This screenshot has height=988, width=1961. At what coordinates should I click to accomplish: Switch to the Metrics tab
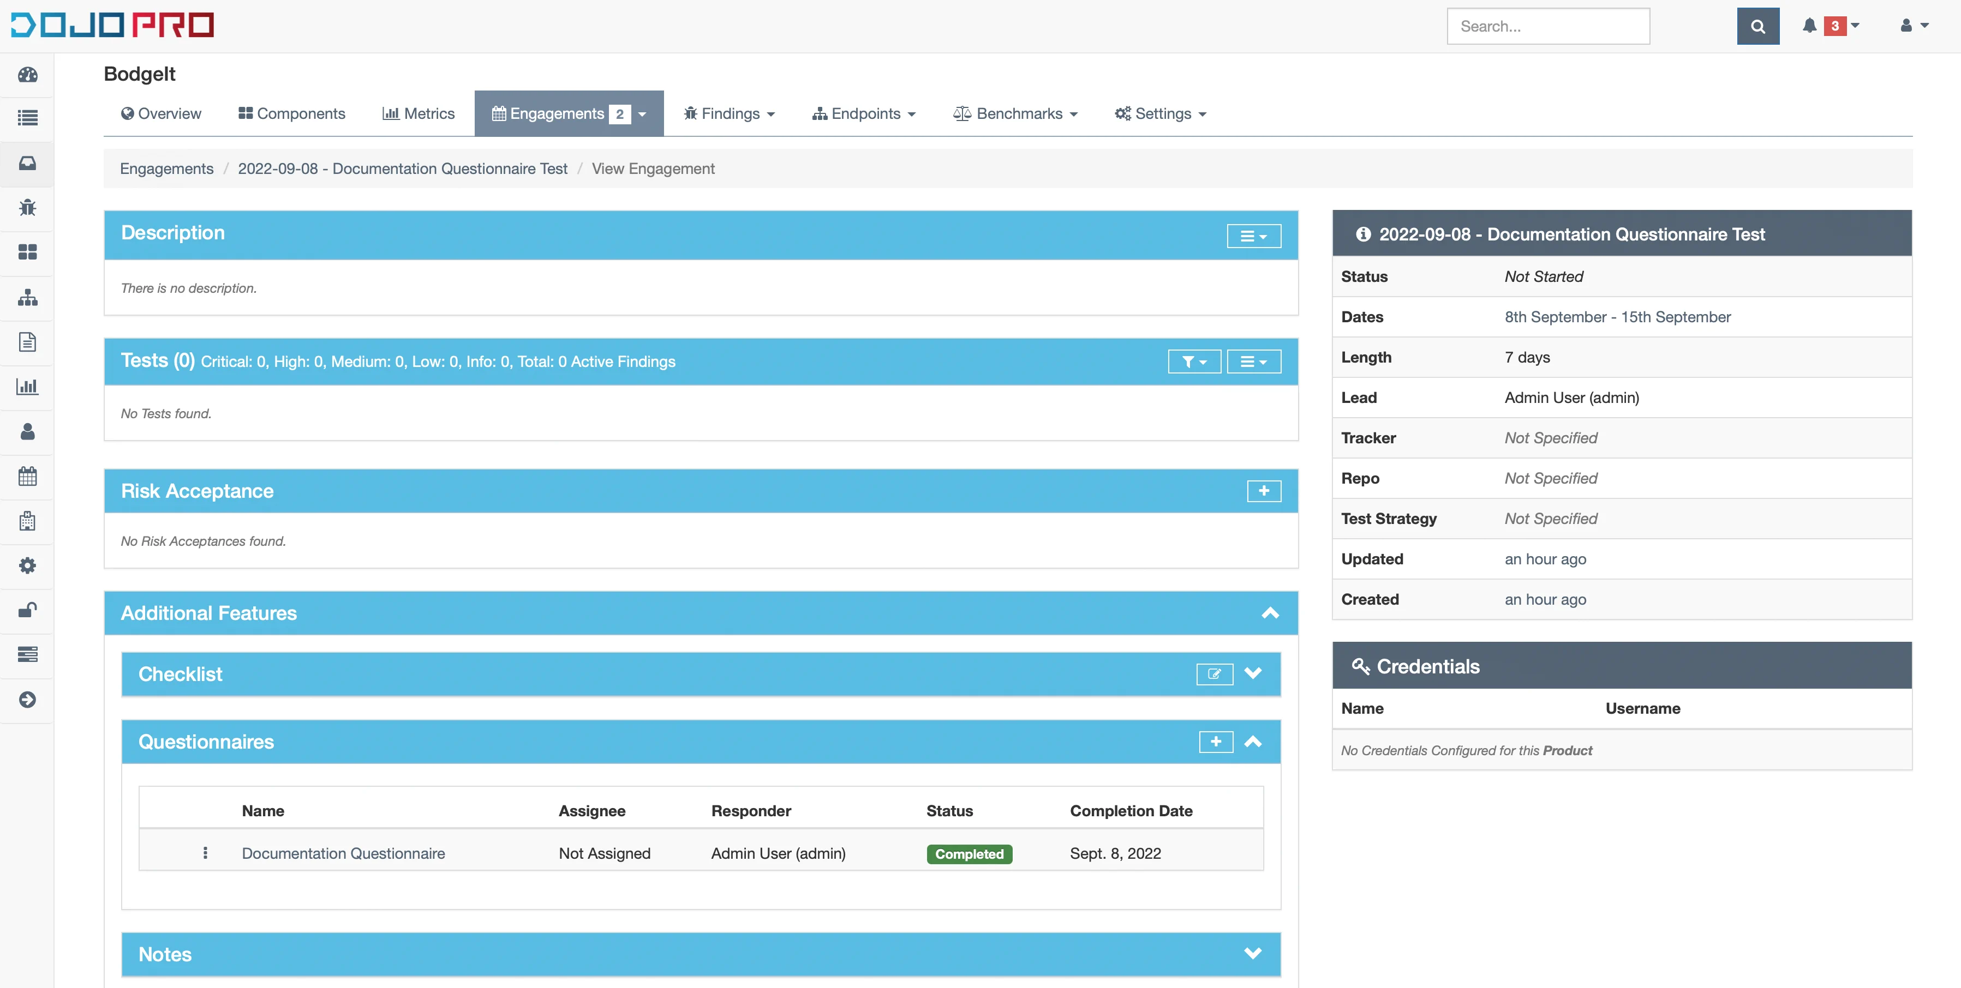pyautogui.click(x=418, y=114)
